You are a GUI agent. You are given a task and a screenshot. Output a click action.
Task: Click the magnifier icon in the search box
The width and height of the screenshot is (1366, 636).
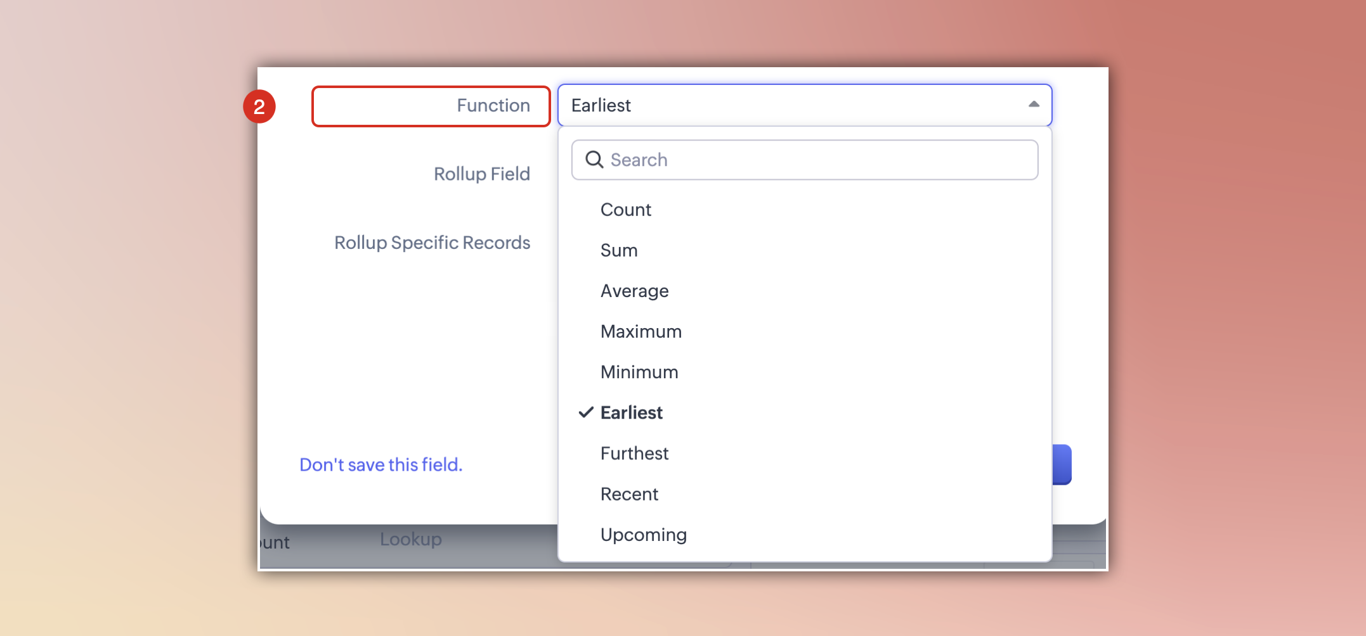click(x=594, y=160)
